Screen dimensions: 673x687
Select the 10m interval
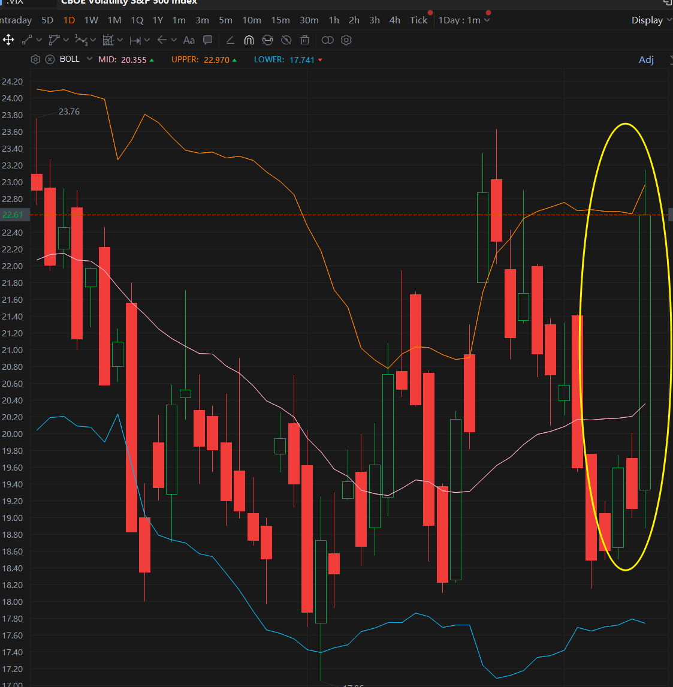pyautogui.click(x=252, y=20)
